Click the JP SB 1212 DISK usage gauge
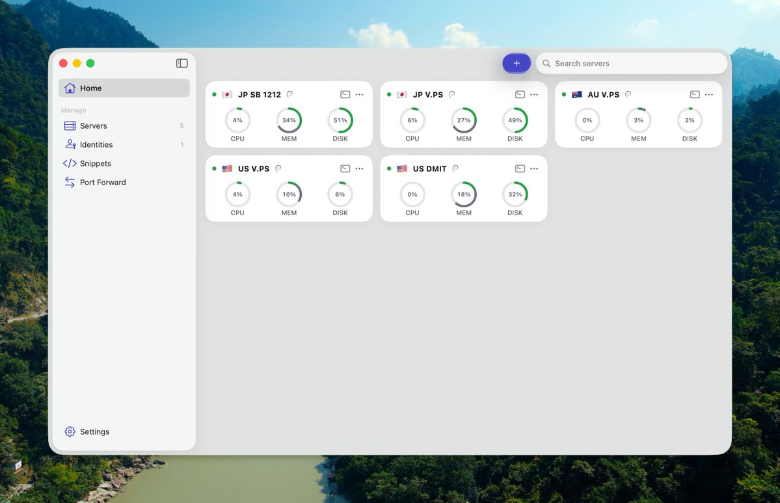Image resolution: width=780 pixels, height=503 pixels. (340, 120)
